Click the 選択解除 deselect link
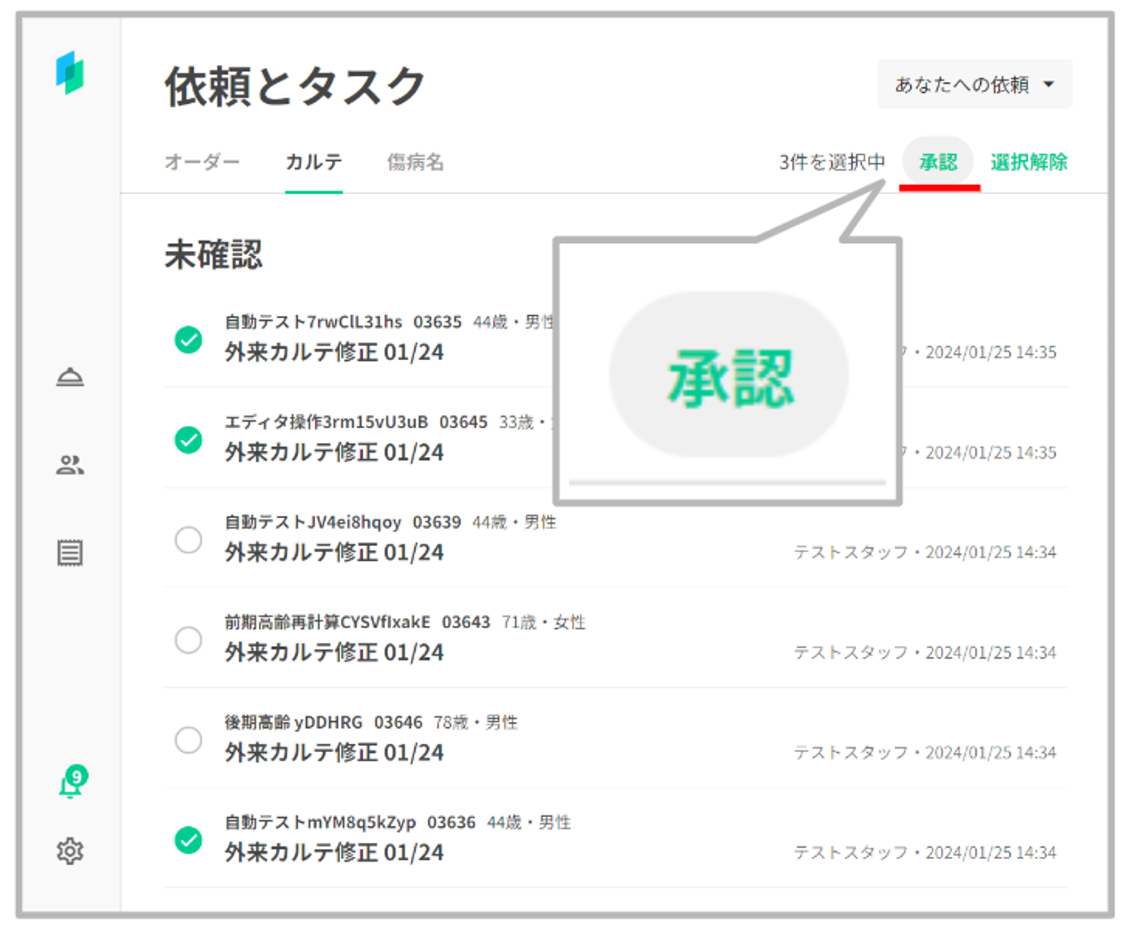This screenshot has width=1130, height=933. [x=1028, y=162]
